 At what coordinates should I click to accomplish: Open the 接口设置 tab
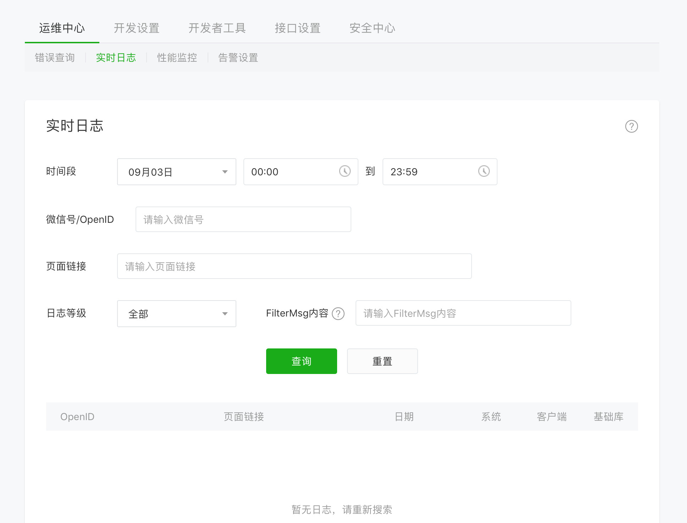[297, 28]
